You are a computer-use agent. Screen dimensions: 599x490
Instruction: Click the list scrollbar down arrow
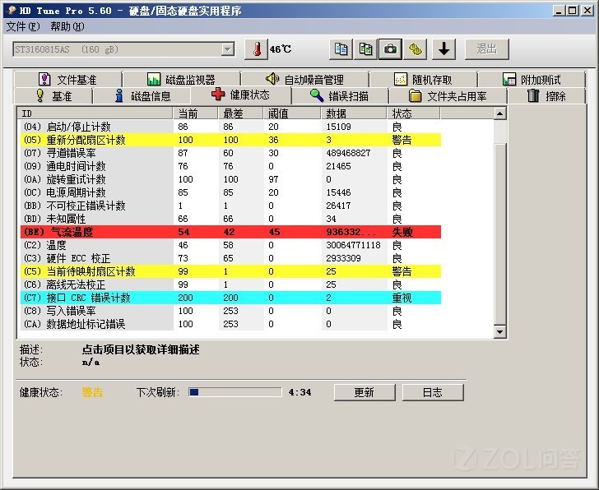[499, 331]
